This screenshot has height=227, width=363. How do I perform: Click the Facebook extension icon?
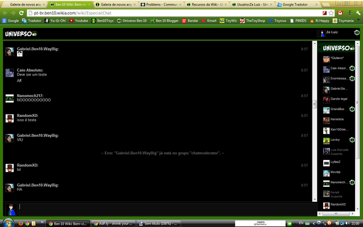point(349,13)
